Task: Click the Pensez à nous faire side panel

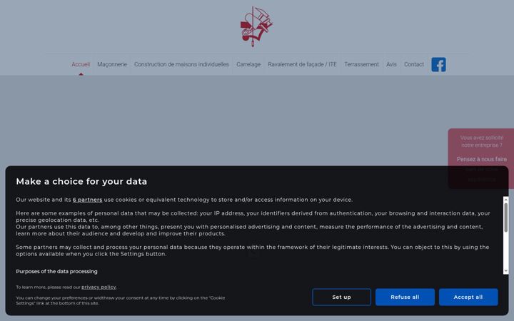Action: click(481, 158)
